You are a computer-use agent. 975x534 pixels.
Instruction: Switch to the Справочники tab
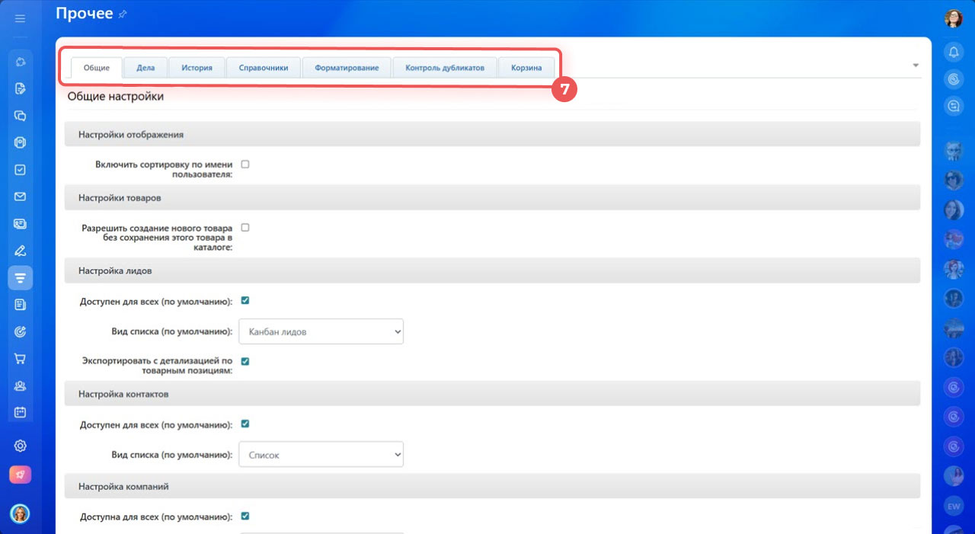(x=264, y=68)
